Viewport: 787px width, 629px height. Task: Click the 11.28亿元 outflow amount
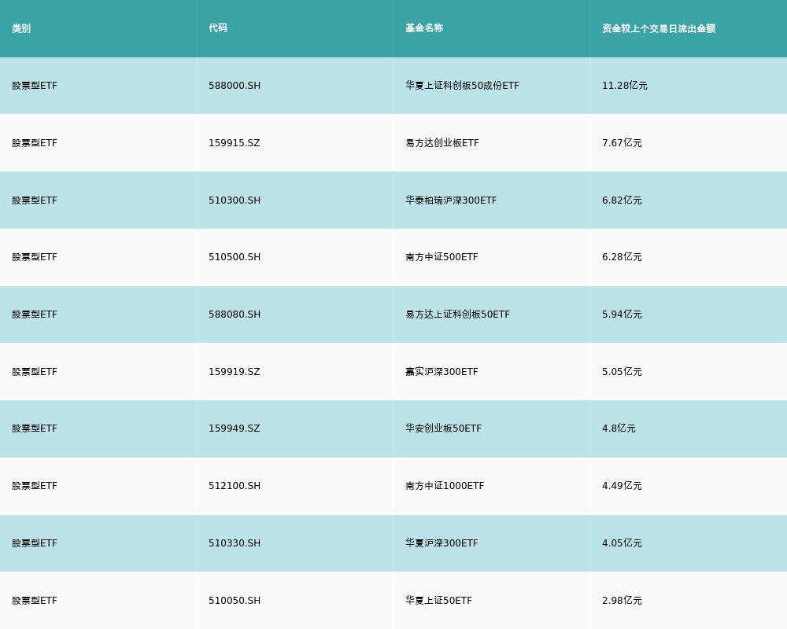point(624,86)
